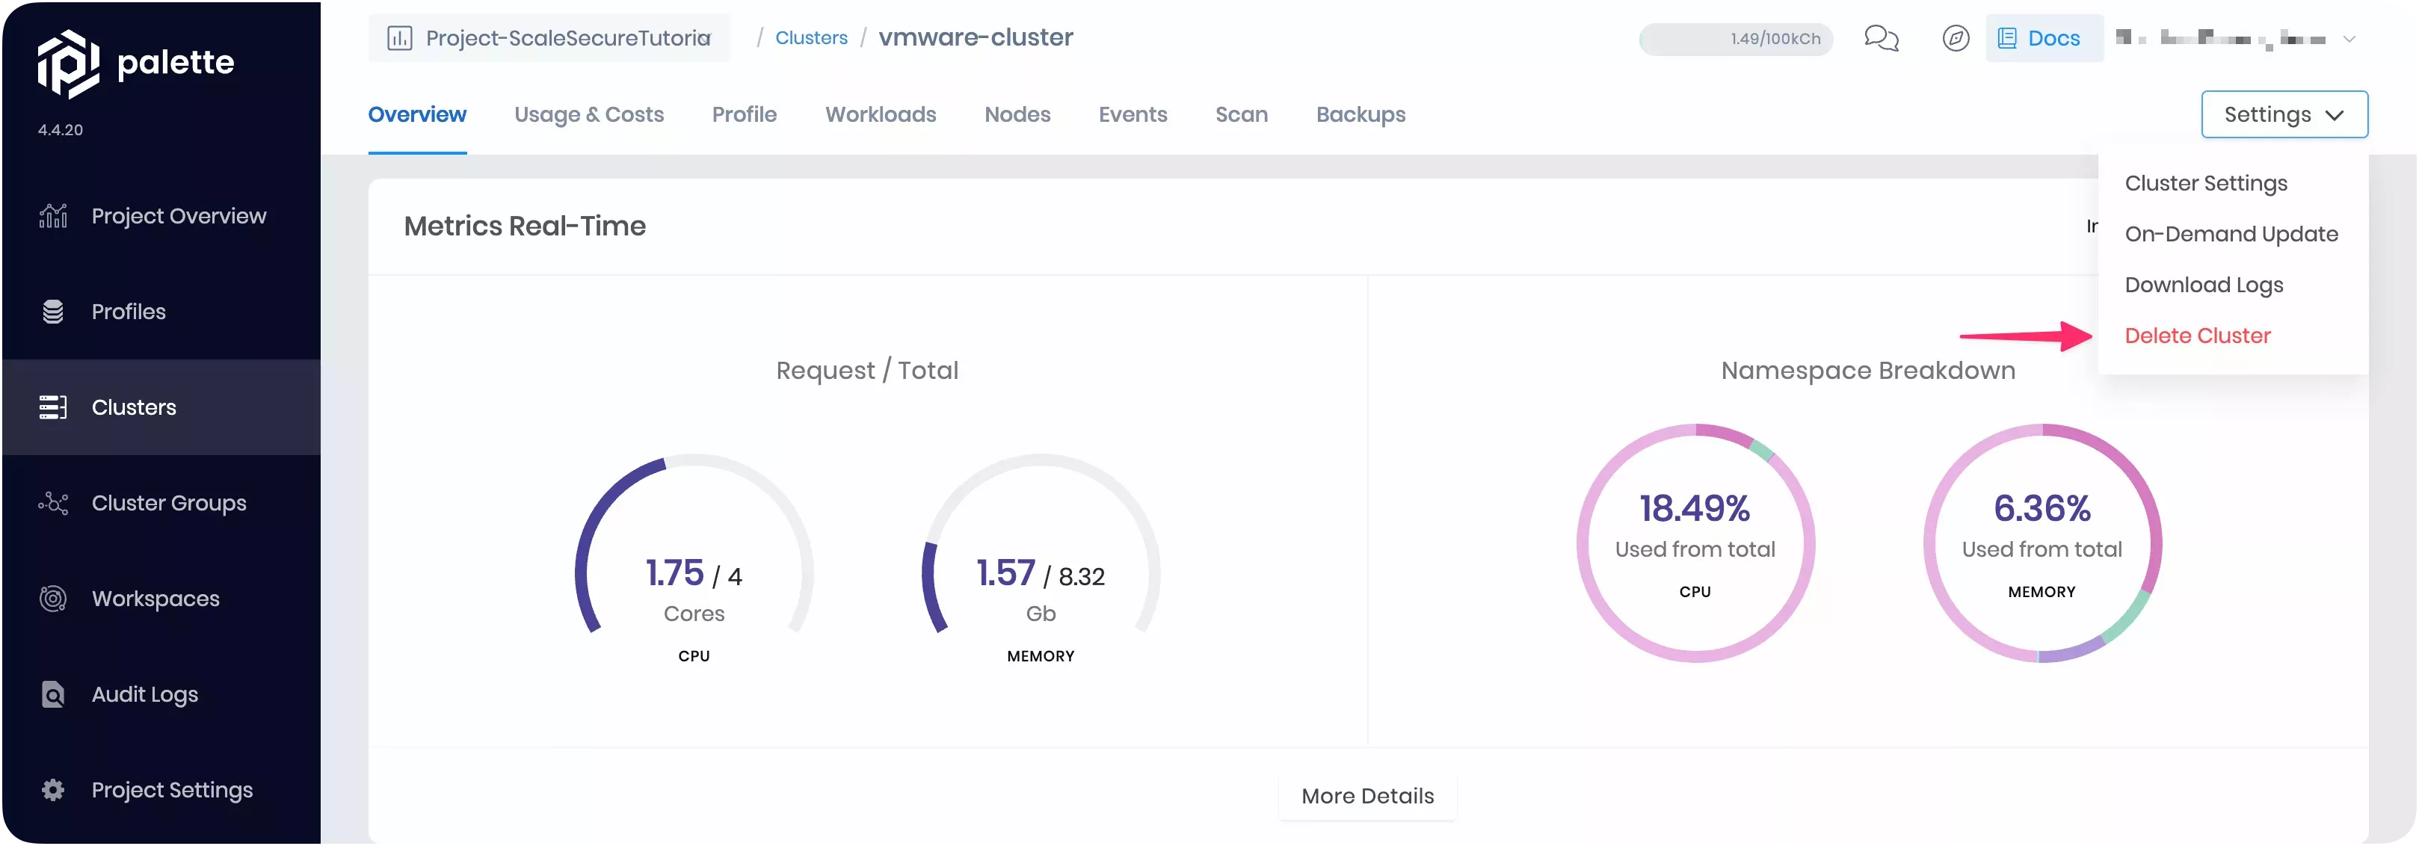Image resolution: width=2419 pixels, height=846 pixels.
Task: Switch to the Usage & Costs tab
Action: click(x=589, y=113)
